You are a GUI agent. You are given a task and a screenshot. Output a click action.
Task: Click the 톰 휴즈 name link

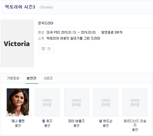click(x=47, y=121)
